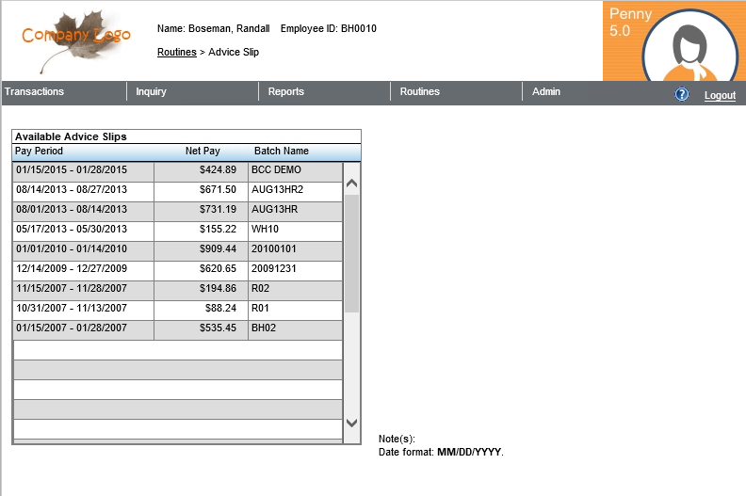The height and width of the screenshot is (496, 746).
Task: Select the 12/14/2009 - 12/27/2009 pay period
Action: pos(83,269)
